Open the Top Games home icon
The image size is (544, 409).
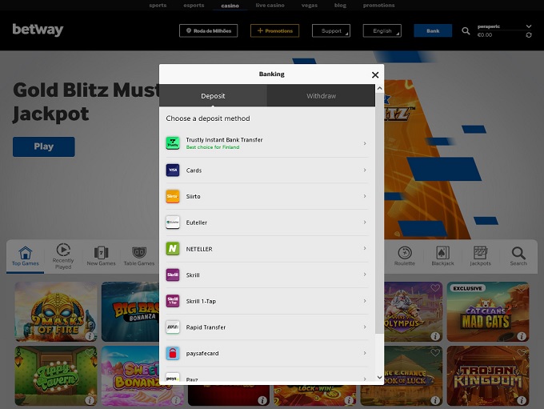(x=25, y=255)
